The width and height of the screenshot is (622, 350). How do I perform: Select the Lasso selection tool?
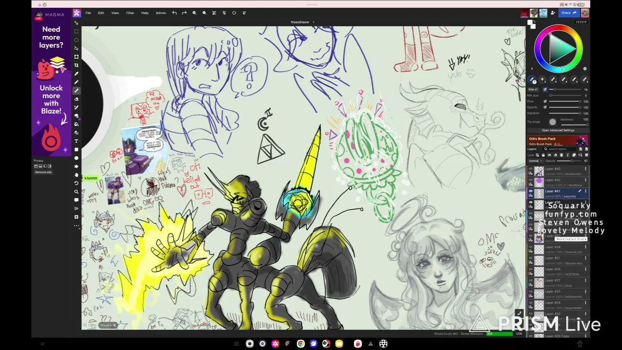click(x=76, y=48)
